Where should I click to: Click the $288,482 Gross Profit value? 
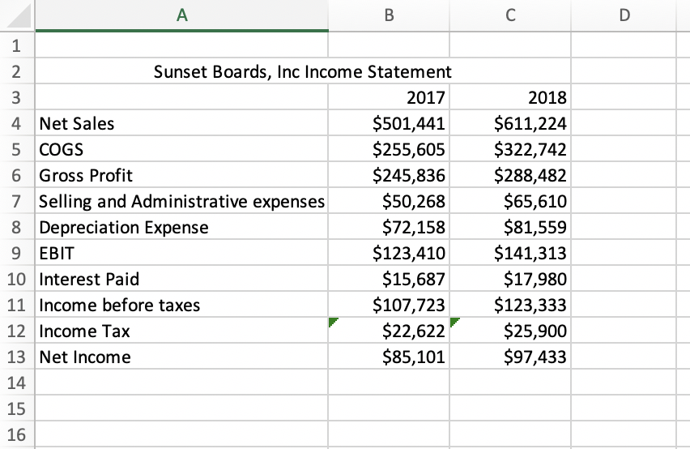(x=510, y=175)
